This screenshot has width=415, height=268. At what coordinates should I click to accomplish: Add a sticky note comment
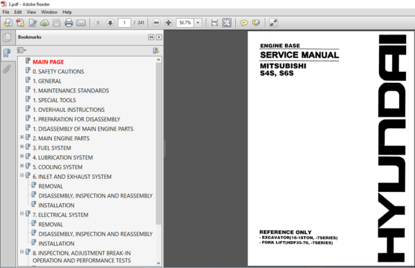[243, 23]
